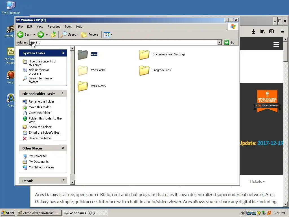Click Copy this folder link
289x217 pixels.
pyautogui.click(x=40, y=113)
